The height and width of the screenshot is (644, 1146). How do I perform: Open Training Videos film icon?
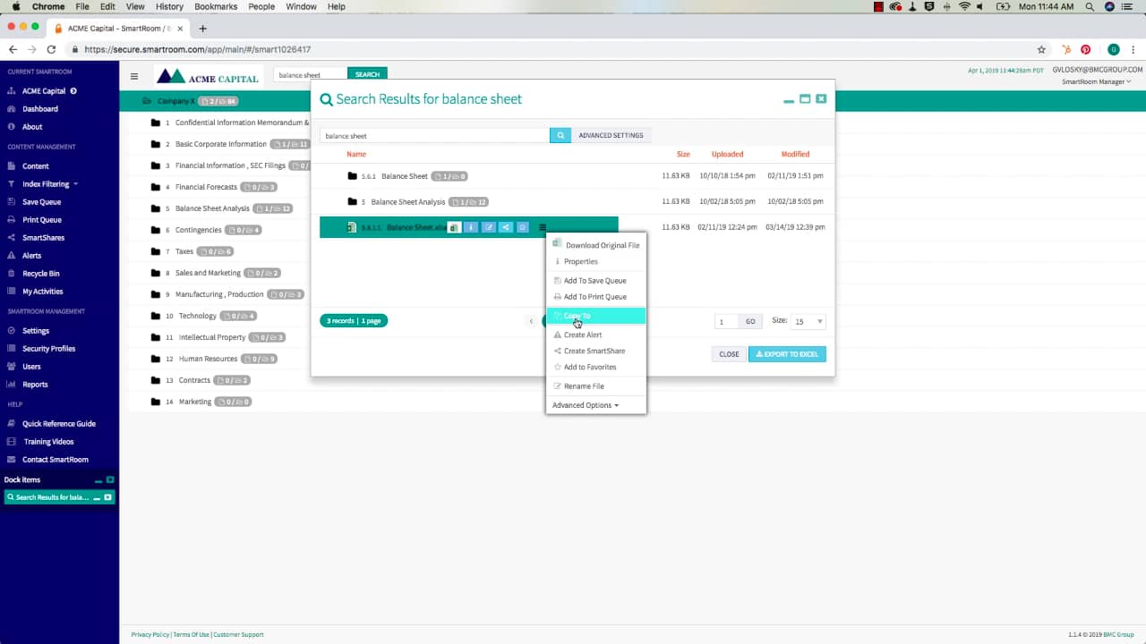tap(12, 442)
